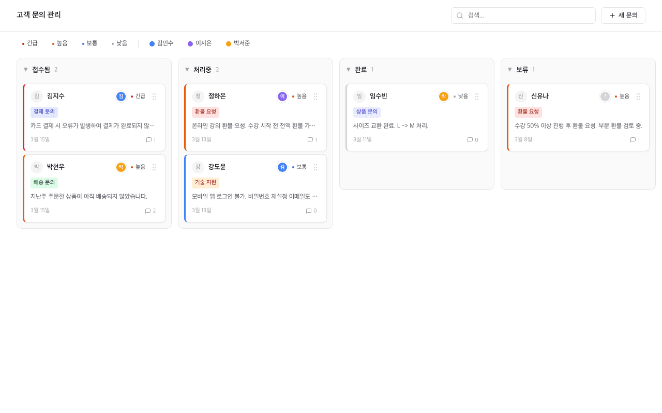
Task: Open the 강도윤 card options menu
Action: [315, 167]
